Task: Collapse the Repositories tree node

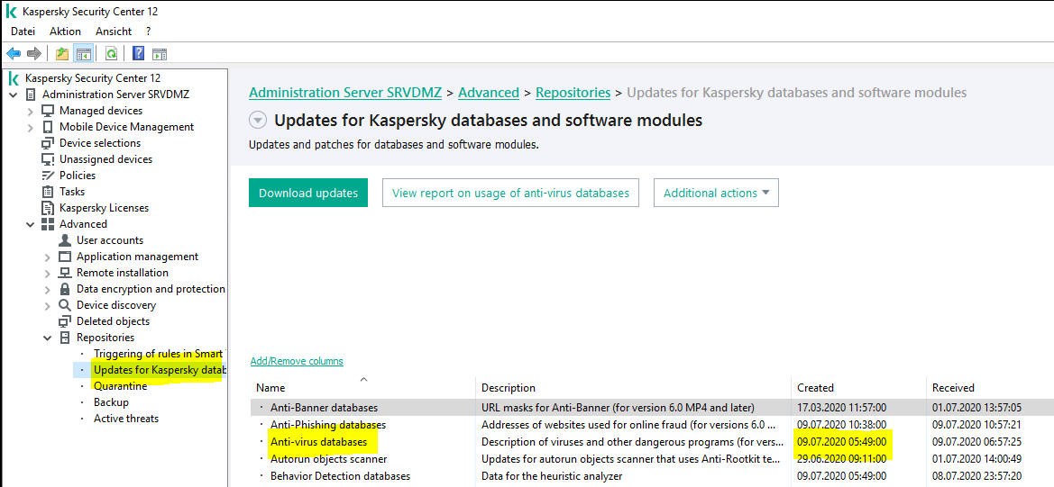Action: [48, 338]
